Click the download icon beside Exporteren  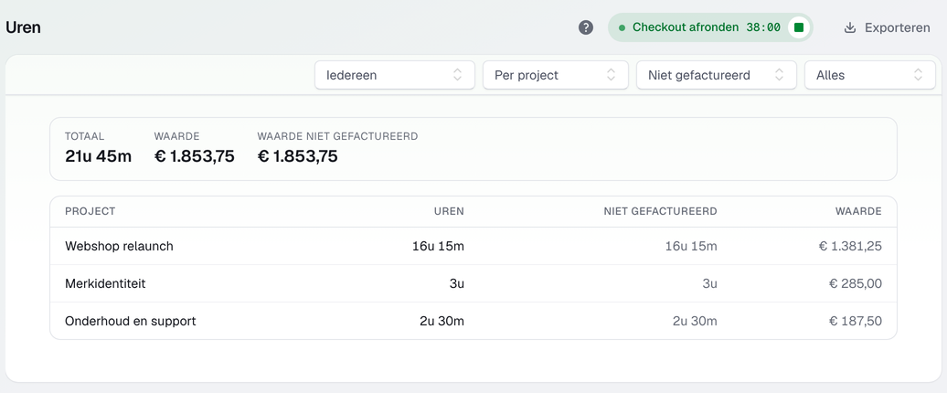850,27
